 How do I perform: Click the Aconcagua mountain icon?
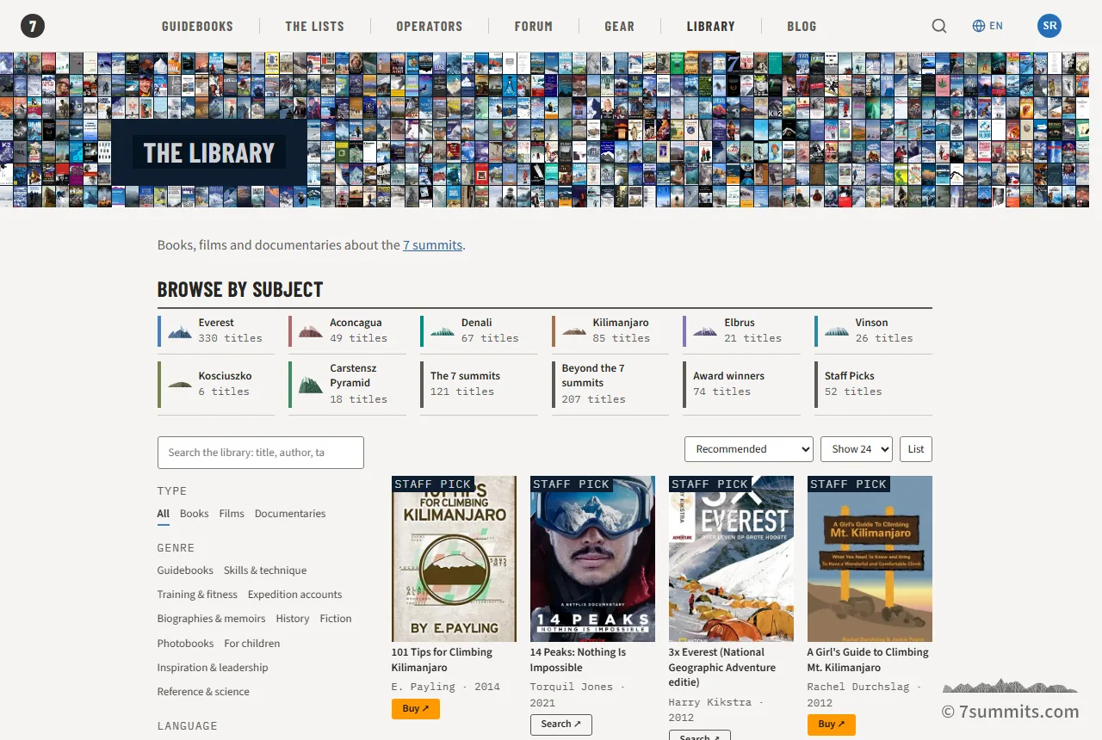pyautogui.click(x=311, y=331)
